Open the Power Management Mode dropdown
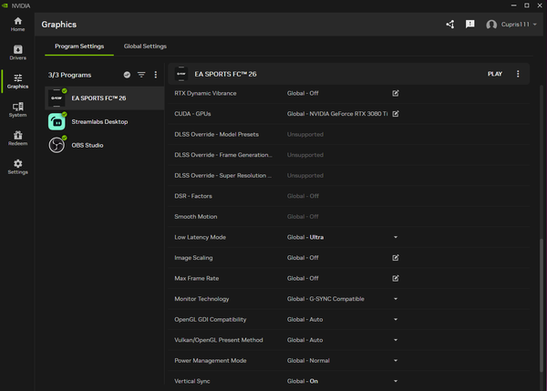The width and height of the screenshot is (547, 391). 396,360
